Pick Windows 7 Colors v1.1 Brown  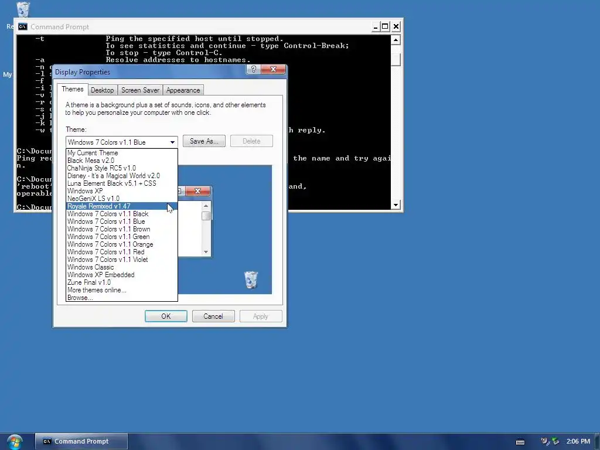(122, 229)
